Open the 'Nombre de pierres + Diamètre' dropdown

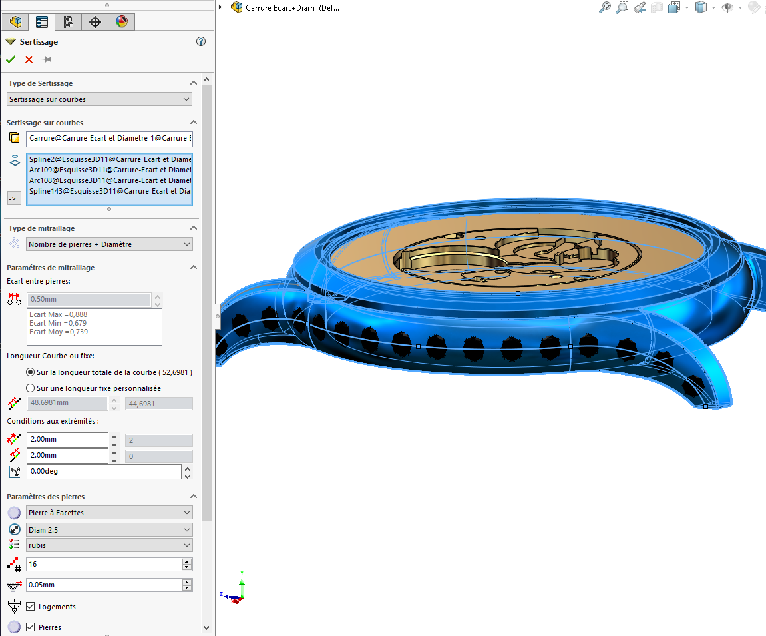(x=109, y=244)
